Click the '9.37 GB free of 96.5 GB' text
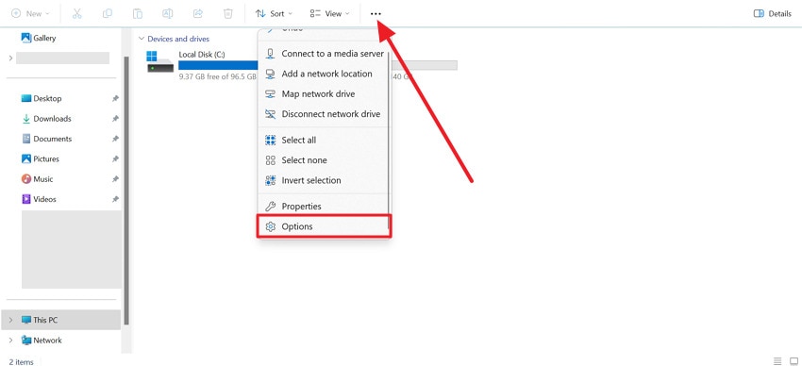The height and width of the screenshot is (366, 802). point(218,76)
